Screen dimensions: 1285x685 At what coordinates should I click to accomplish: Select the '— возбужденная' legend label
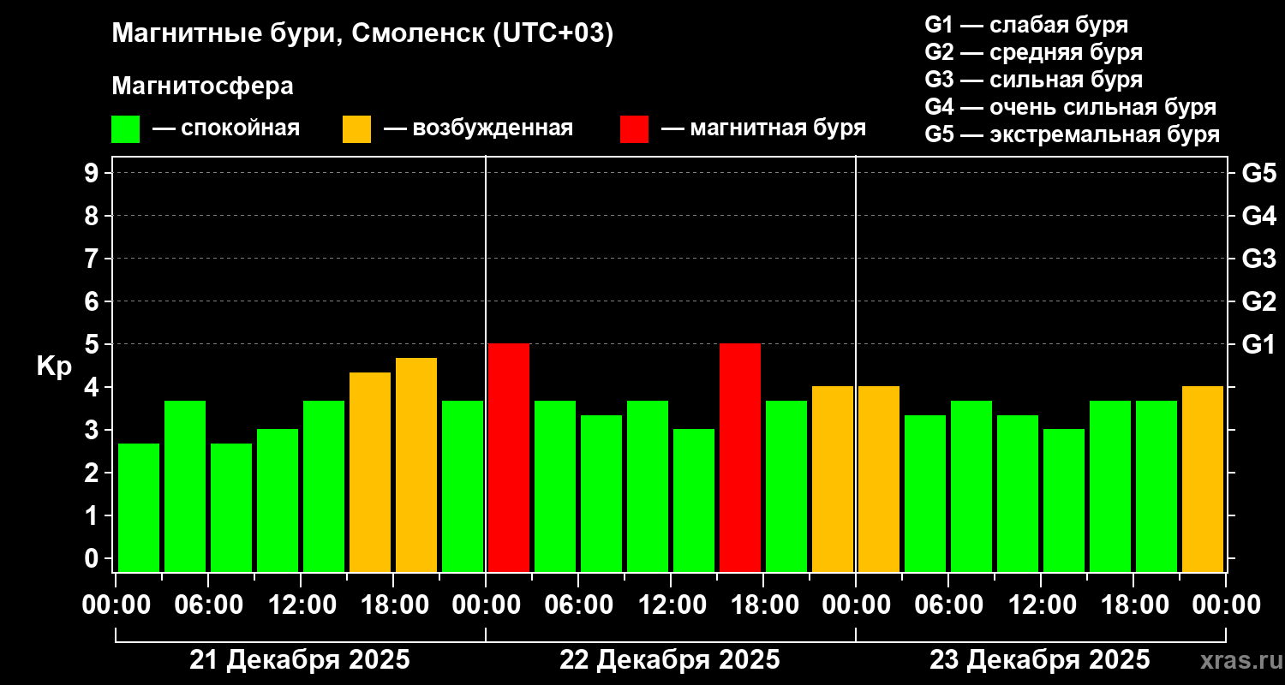478,128
